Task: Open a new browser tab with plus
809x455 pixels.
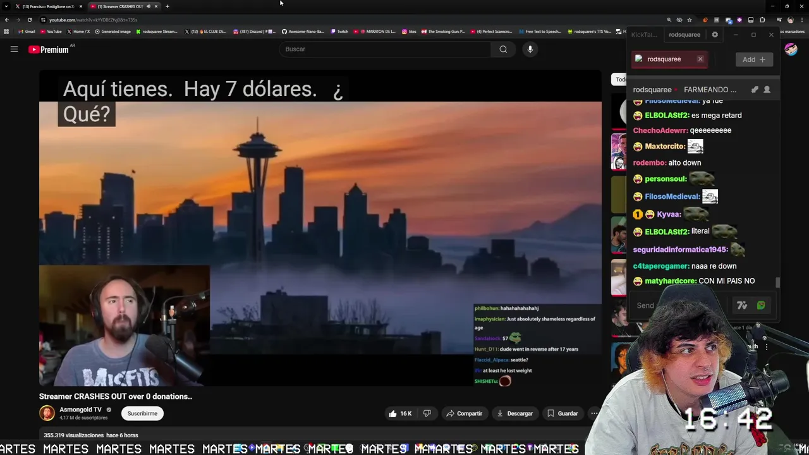Action: [x=167, y=6]
